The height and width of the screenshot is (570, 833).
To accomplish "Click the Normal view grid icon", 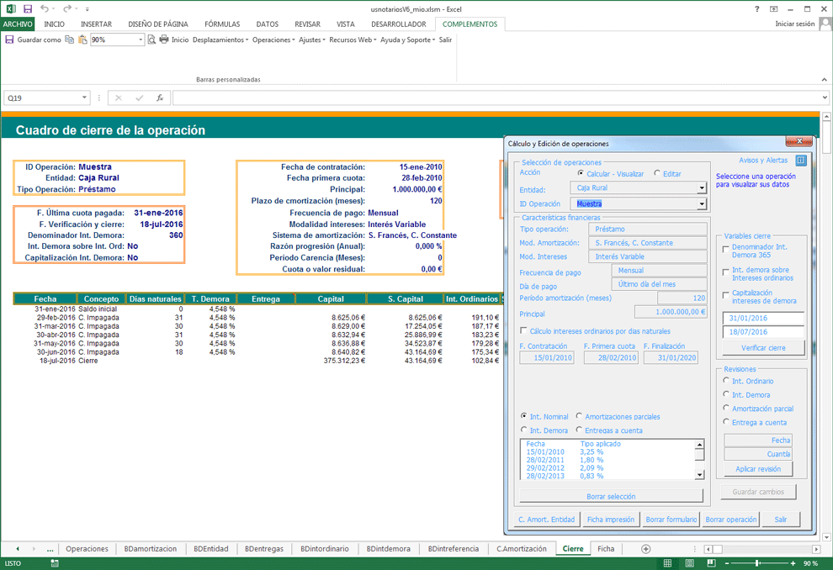I will tap(668, 563).
